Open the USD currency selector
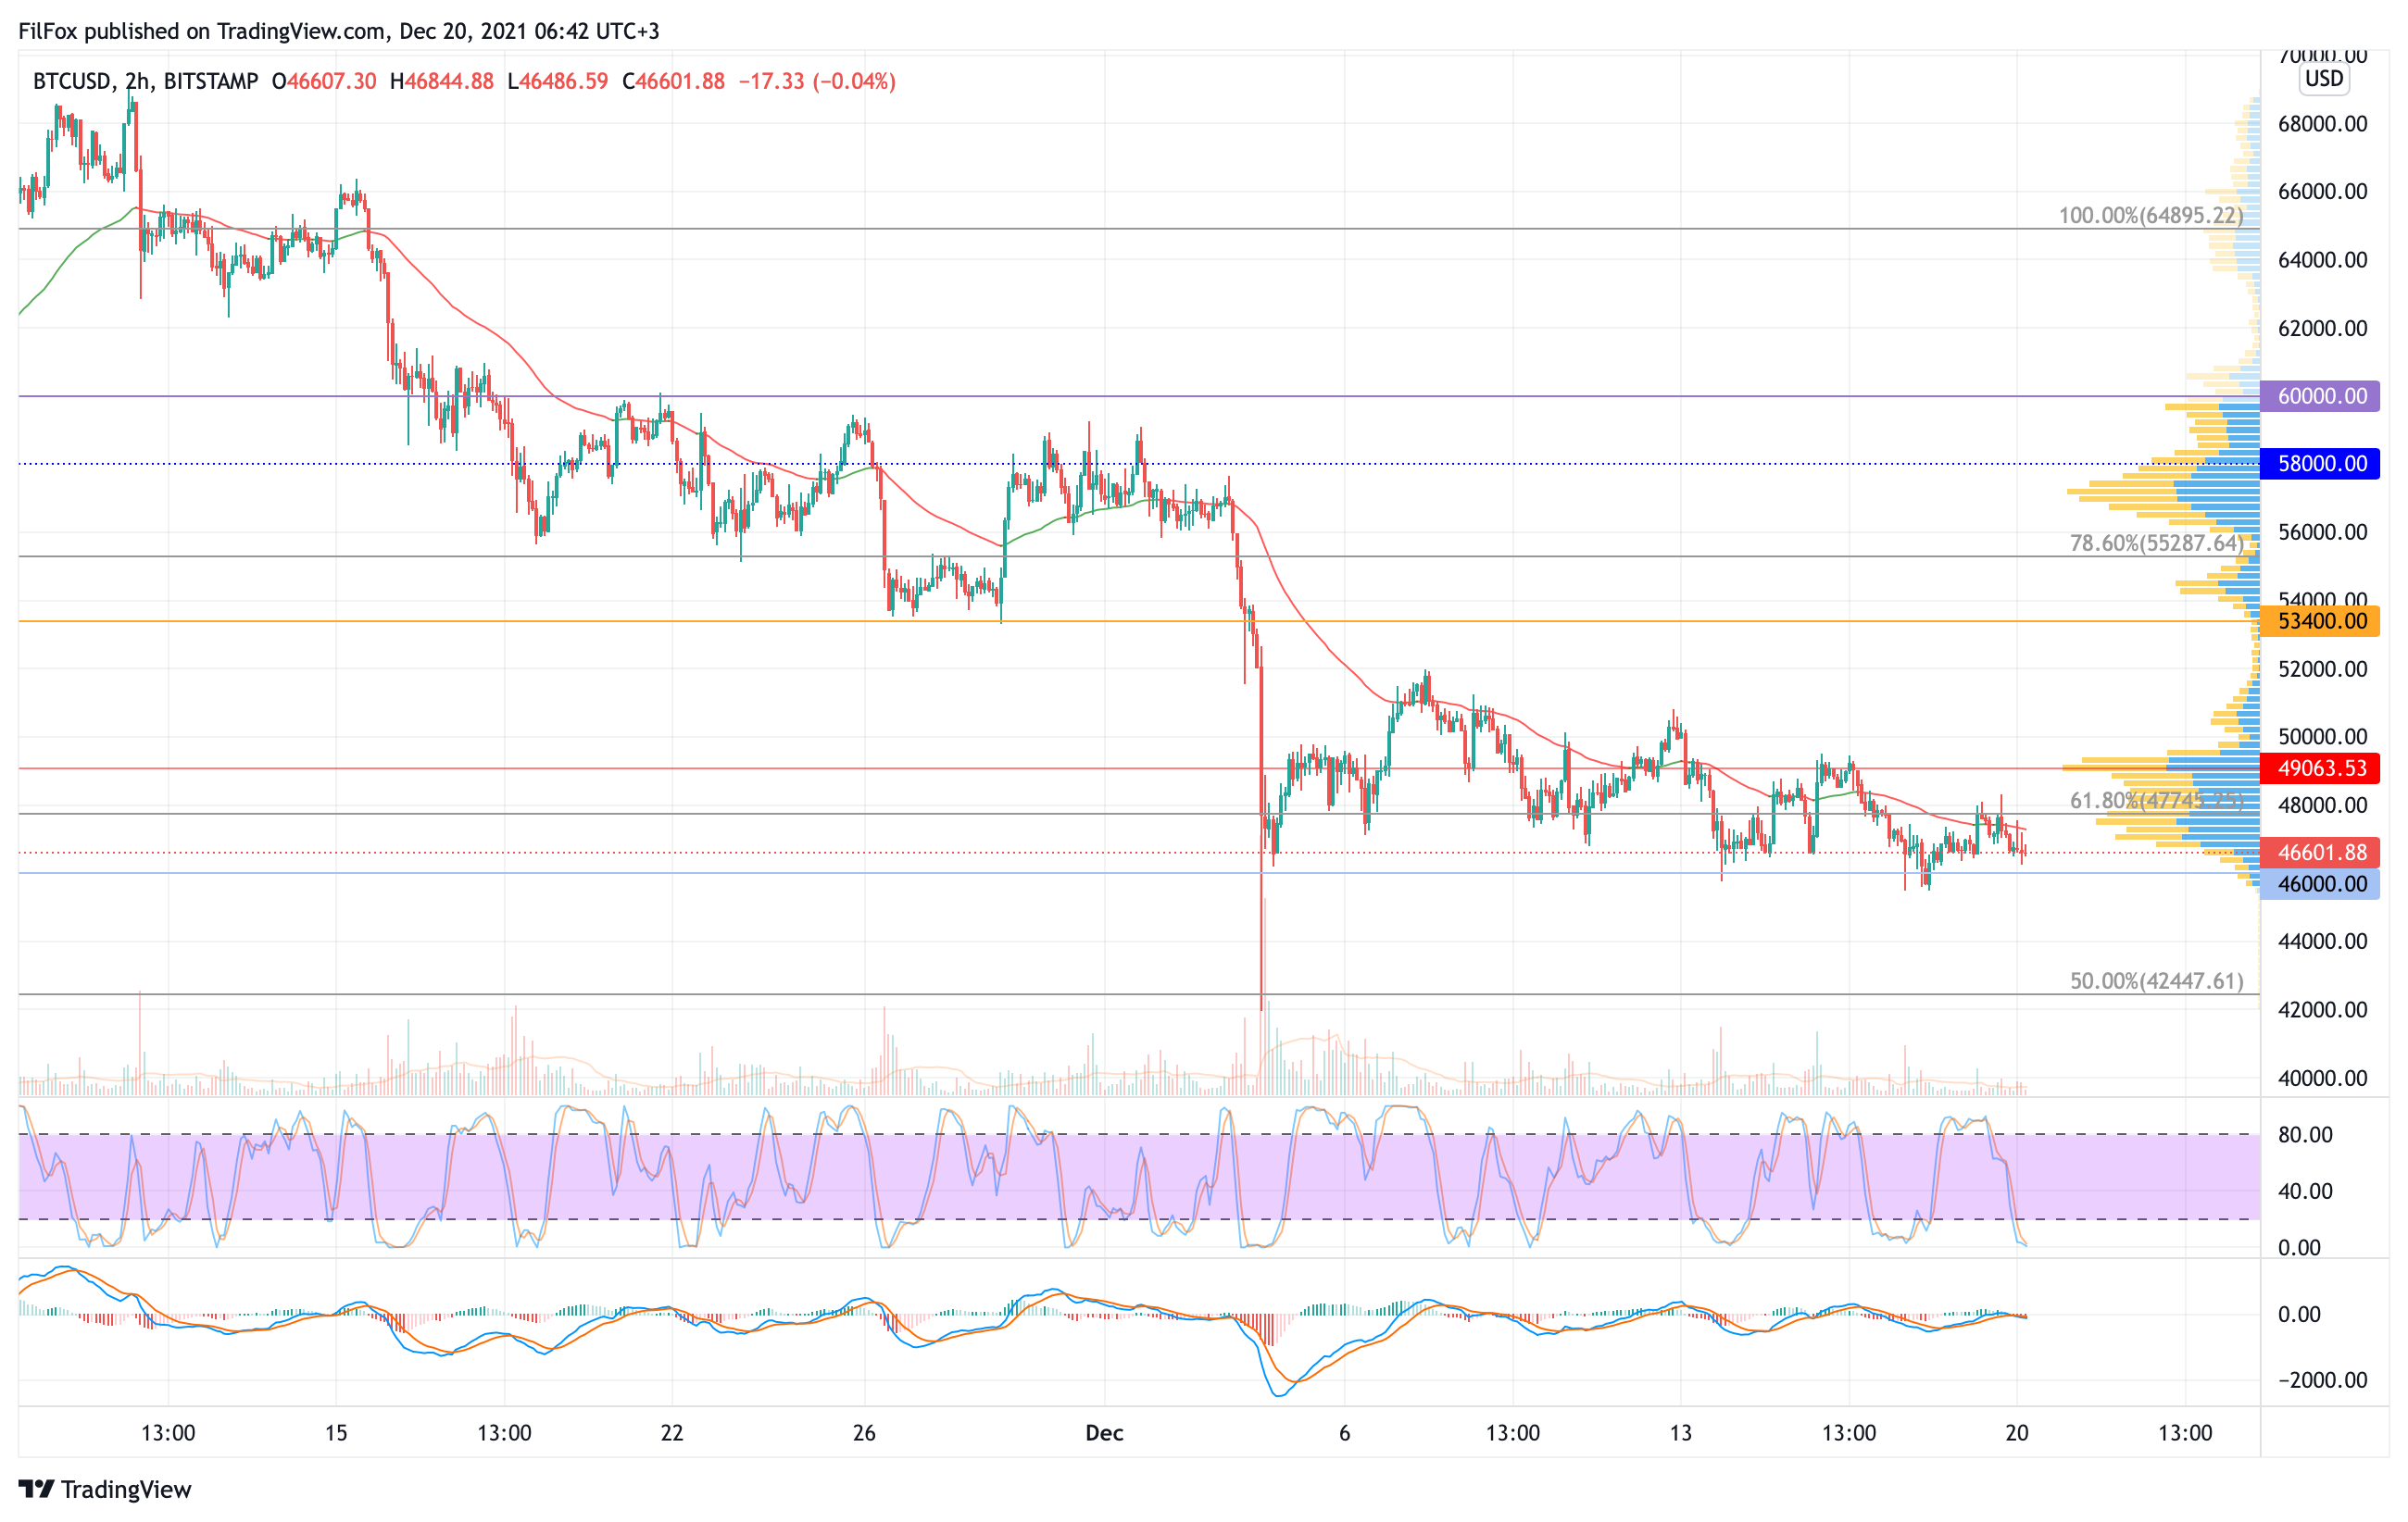2408x1522 pixels. pyautogui.click(x=2324, y=79)
